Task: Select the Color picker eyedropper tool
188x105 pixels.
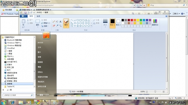Action: point(57,26)
